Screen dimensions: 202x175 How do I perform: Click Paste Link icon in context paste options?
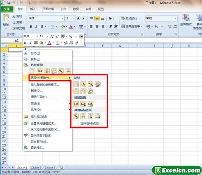click(68, 71)
